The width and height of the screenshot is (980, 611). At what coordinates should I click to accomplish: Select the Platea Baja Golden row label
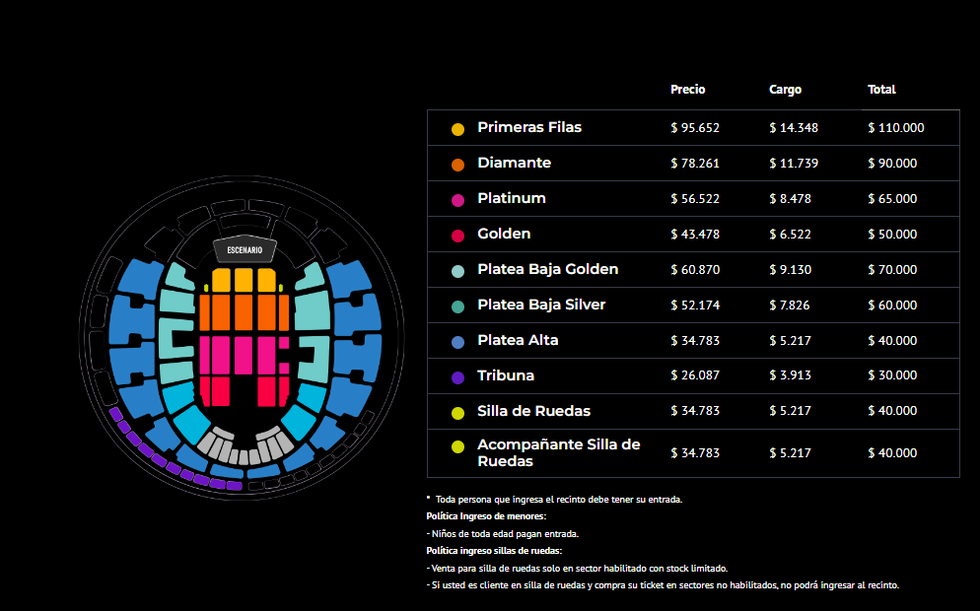(x=547, y=269)
